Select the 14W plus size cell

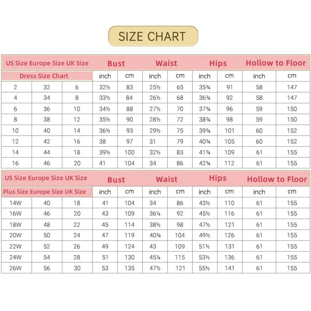click(15, 203)
